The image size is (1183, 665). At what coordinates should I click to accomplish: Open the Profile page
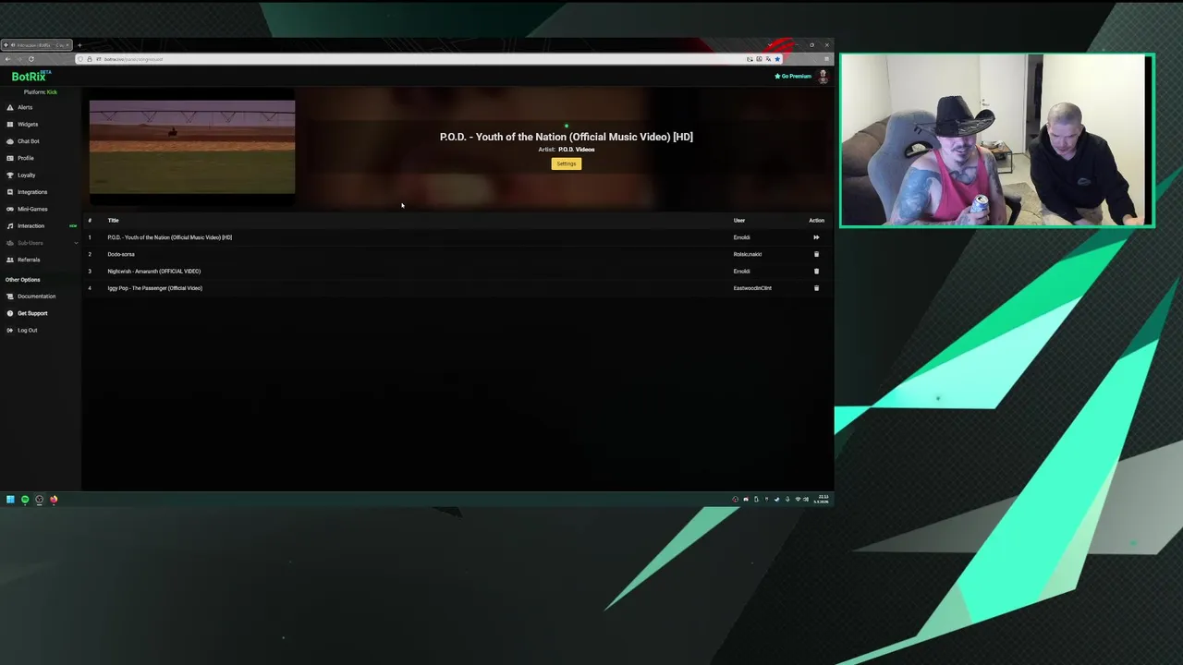click(x=25, y=158)
